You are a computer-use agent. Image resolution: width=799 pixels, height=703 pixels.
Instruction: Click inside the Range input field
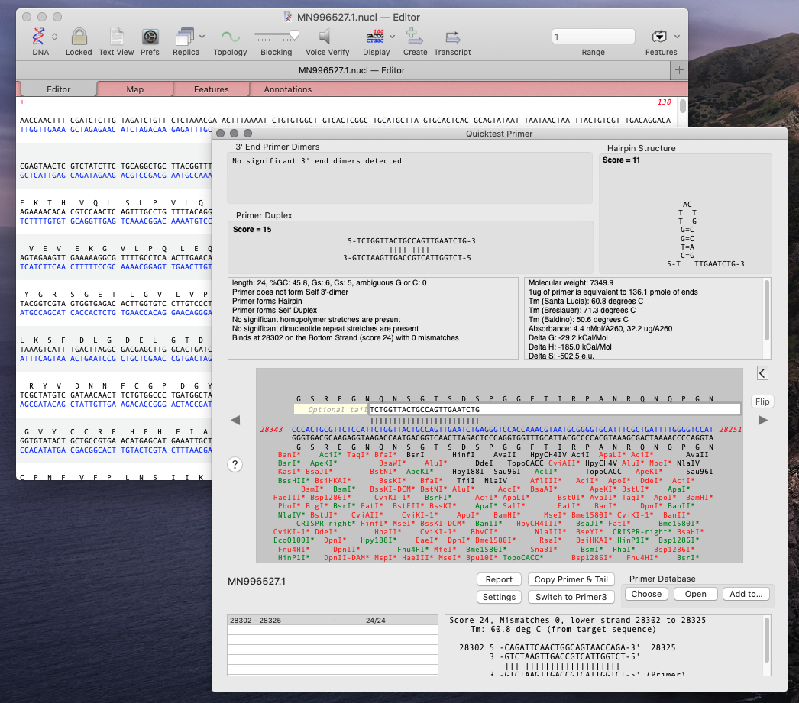(593, 36)
